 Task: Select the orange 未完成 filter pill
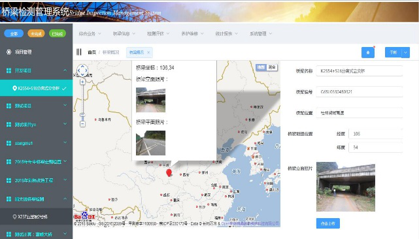(36, 34)
